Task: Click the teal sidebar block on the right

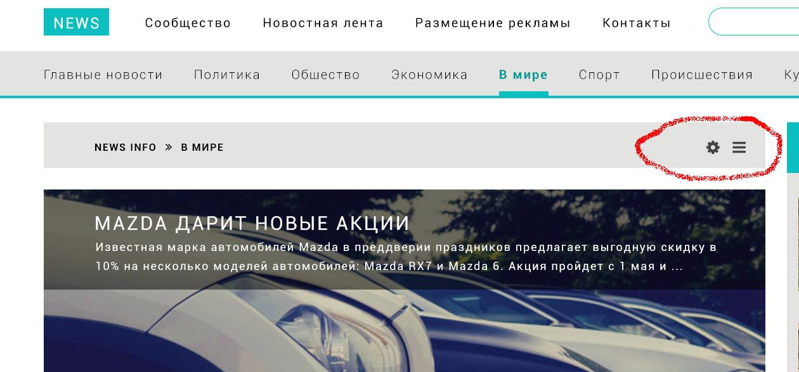Action: click(x=793, y=147)
